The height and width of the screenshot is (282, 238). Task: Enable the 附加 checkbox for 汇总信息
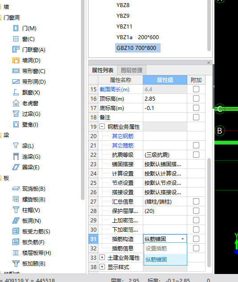click(196, 201)
